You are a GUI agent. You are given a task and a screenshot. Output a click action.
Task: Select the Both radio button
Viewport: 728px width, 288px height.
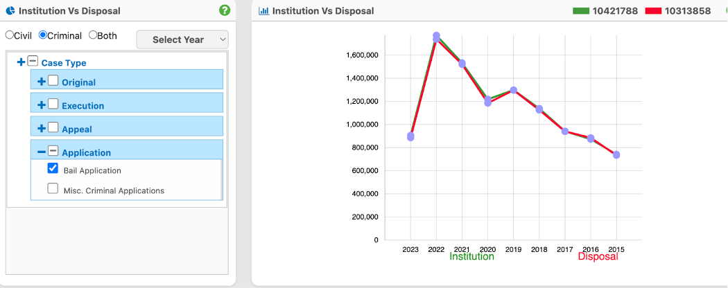(x=93, y=35)
